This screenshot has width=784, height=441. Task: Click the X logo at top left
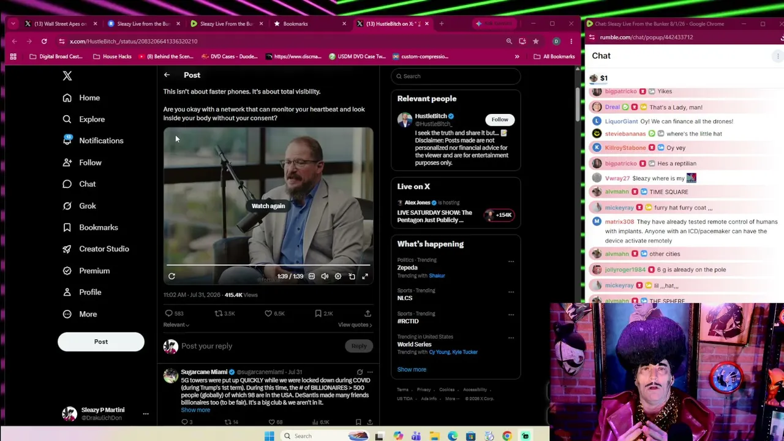[67, 76]
